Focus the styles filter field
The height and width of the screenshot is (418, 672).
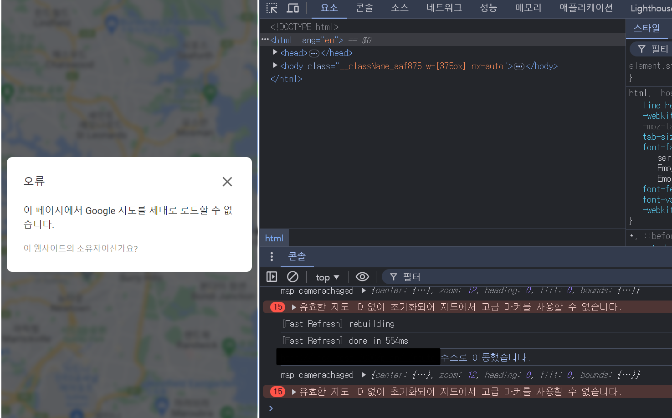651,49
